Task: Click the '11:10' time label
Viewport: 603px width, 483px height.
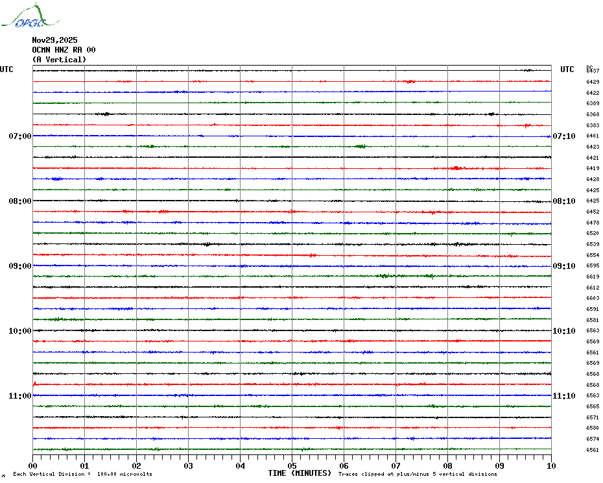Action: pos(564,396)
